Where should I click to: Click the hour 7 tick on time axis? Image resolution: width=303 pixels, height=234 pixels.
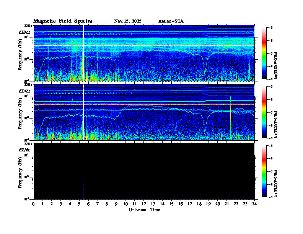pos(98,204)
